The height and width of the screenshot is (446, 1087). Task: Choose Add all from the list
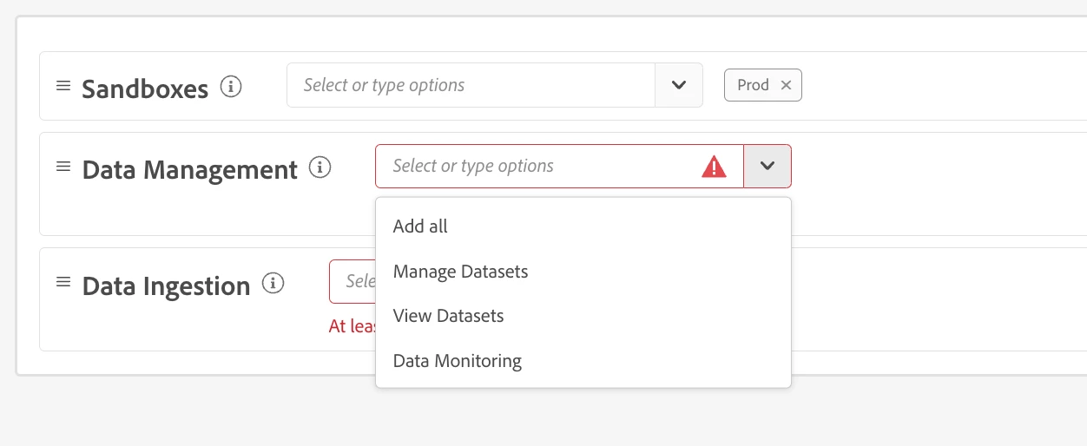[420, 226]
